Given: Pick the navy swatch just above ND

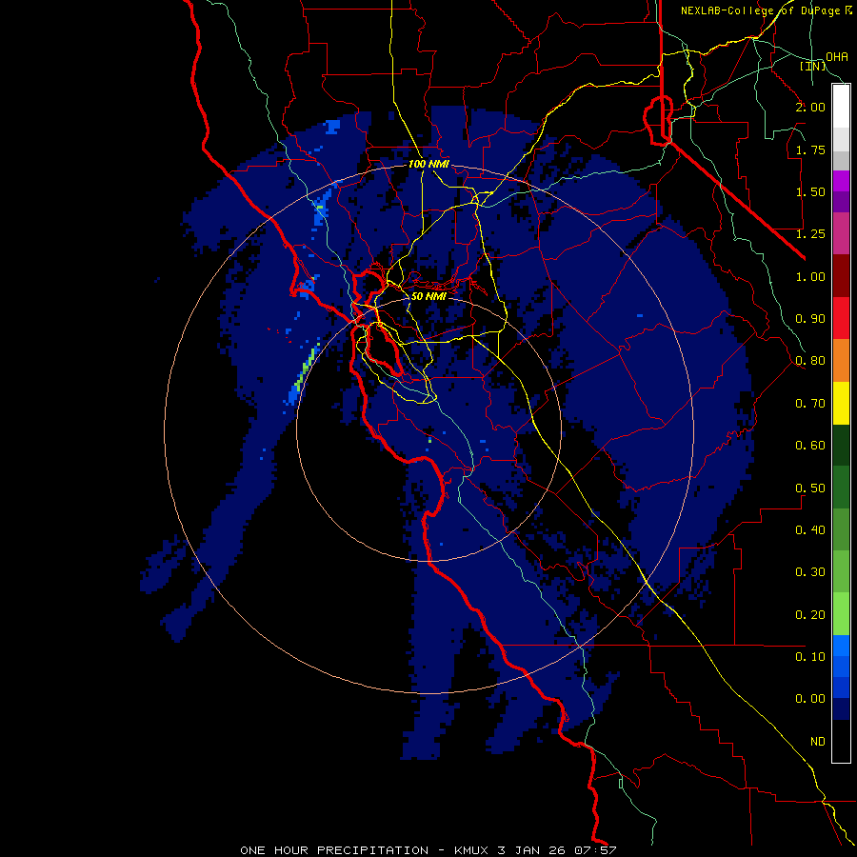Looking at the screenshot, I should (x=841, y=708).
